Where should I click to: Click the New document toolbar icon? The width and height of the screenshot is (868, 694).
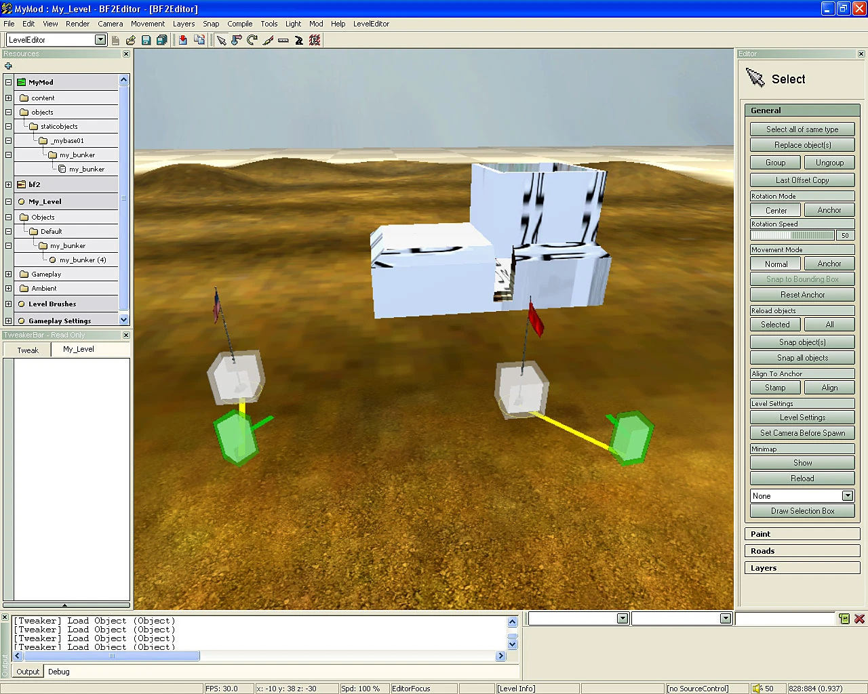(115, 40)
